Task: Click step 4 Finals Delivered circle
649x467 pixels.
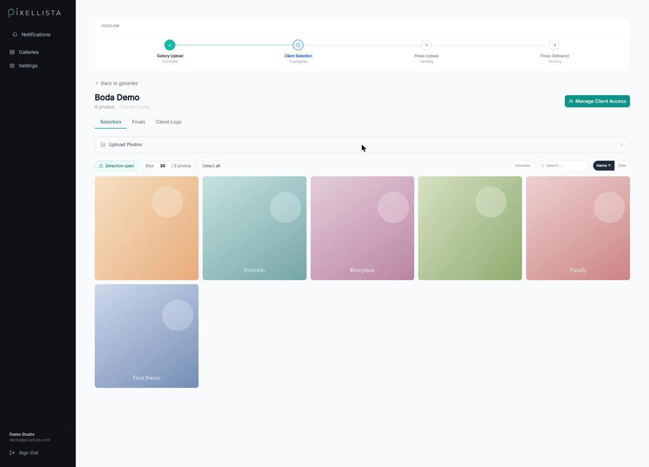Action: tap(554, 45)
